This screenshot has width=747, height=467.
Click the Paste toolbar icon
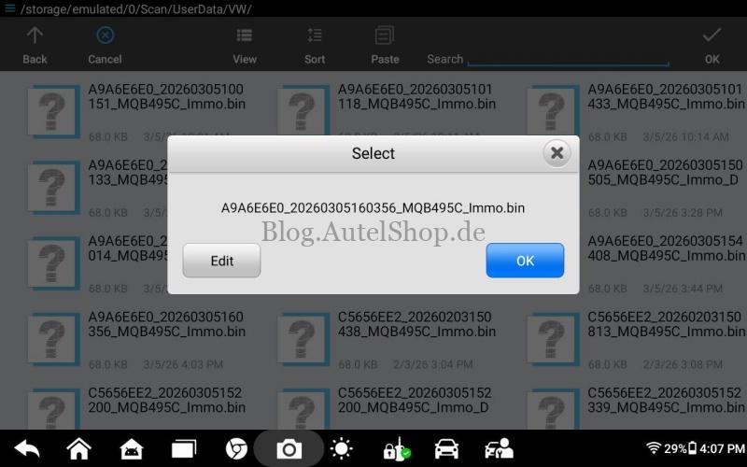click(x=385, y=44)
